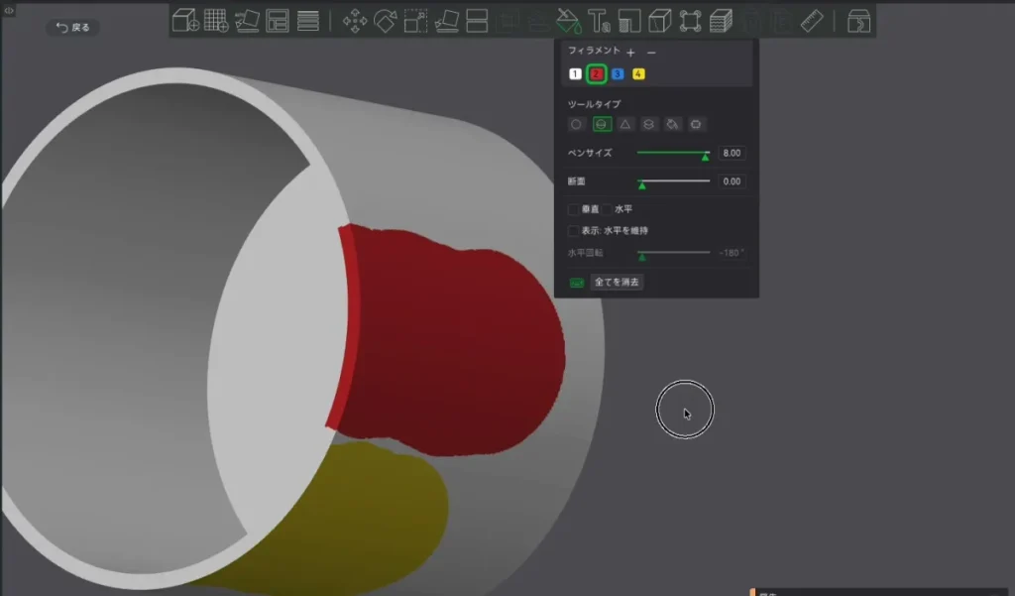Click the ペンサイズ pen size slider
Image resolution: width=1015 pixels, height=596 pixels.
[x=673, y=154]
